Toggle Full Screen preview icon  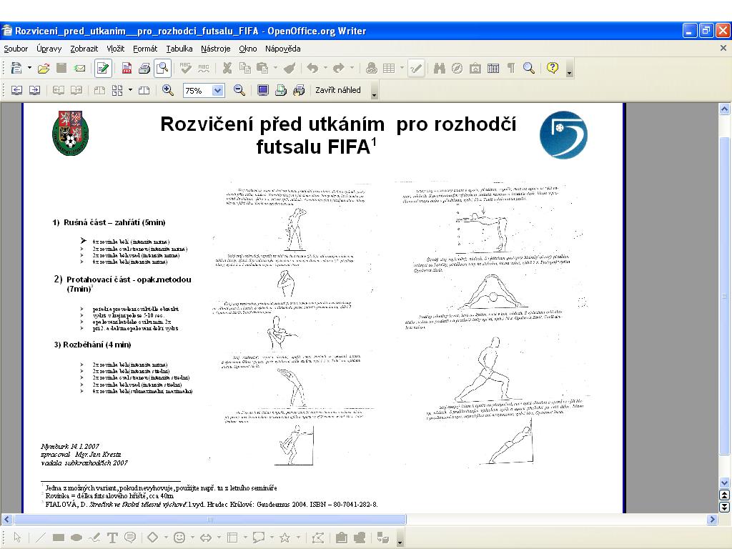263,91
